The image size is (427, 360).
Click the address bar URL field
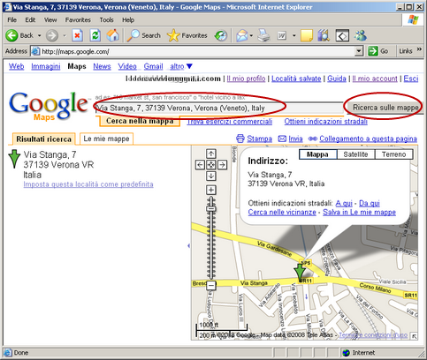tap(193, 51)
